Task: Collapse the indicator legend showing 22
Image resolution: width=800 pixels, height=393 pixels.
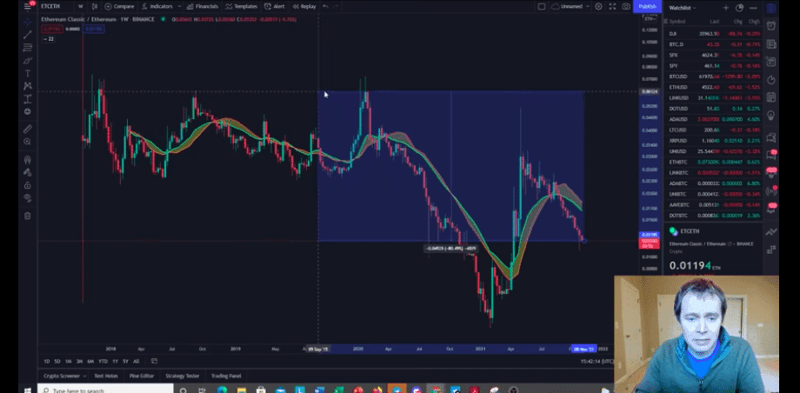Action: (x=46, y=39)
